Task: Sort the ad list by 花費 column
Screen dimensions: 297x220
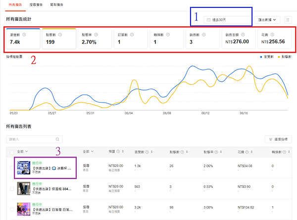Action: (252, 152)
